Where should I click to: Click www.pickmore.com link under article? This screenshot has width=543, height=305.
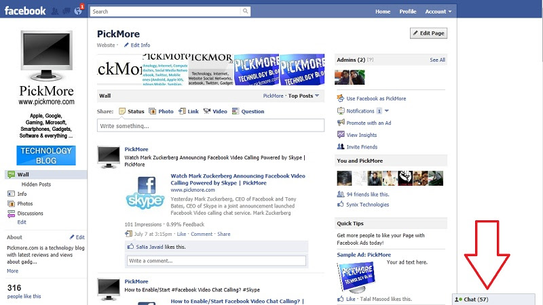(x=193, y=190)
